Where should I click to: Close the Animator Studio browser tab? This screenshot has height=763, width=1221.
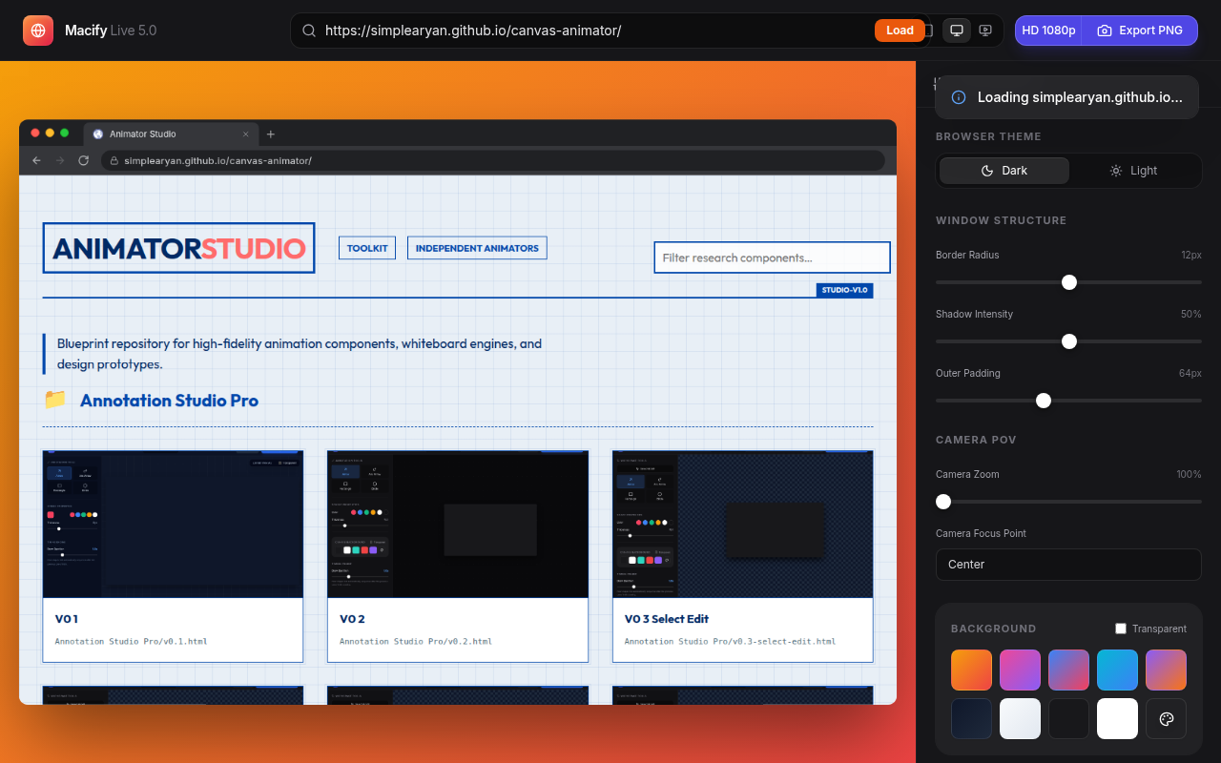pyautogui.click(x=245, y=134)
